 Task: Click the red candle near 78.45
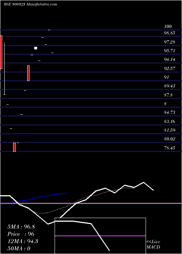pos(14,147)
